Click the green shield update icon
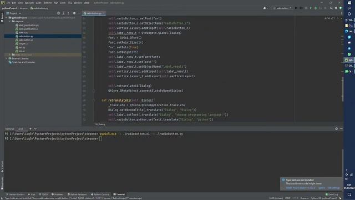Image resolution: width=355 pixels, height=200 pixels. (340, 8)
